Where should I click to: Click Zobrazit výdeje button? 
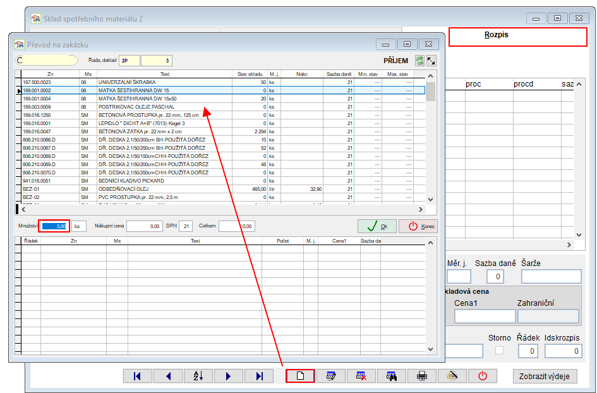point(545,376)
